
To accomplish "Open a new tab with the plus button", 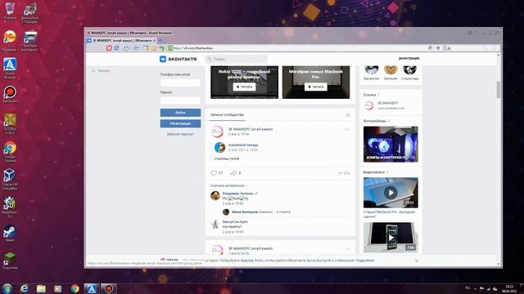I will (160, 40).
